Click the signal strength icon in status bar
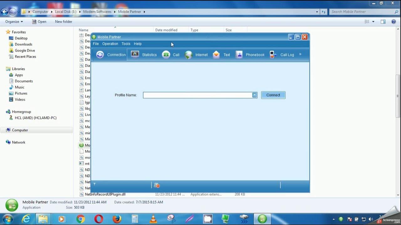 pyautogui.click(x=95, y=184)
